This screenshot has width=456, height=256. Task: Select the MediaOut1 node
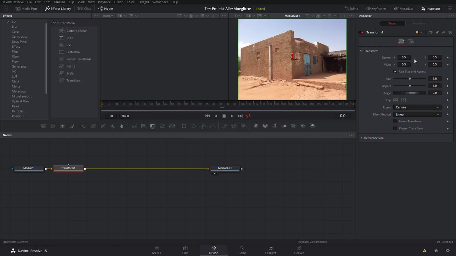pos(225,168)
